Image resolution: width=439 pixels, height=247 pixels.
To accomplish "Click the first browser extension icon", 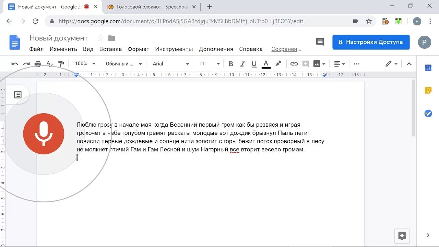I will 385,21.
